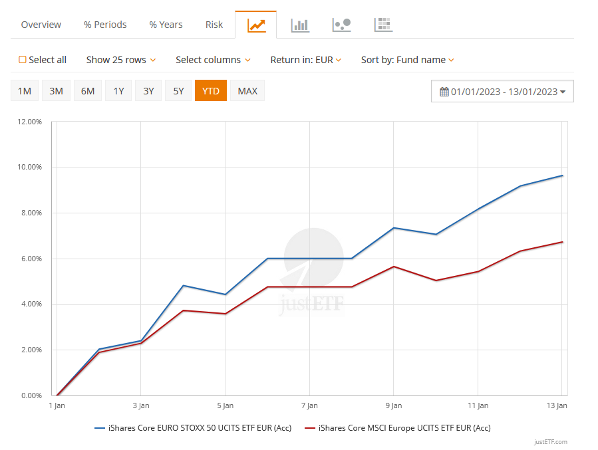Open Sort by: Fund name dropdown

point(407,60)
